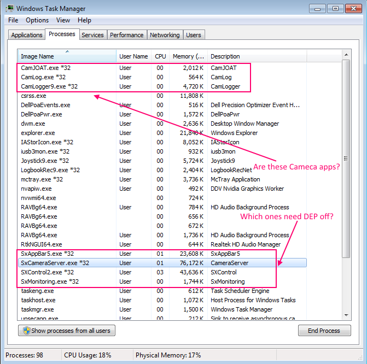Click Show processes from all users
Viewport: 367px width, 364px height.
coord(67,331)
